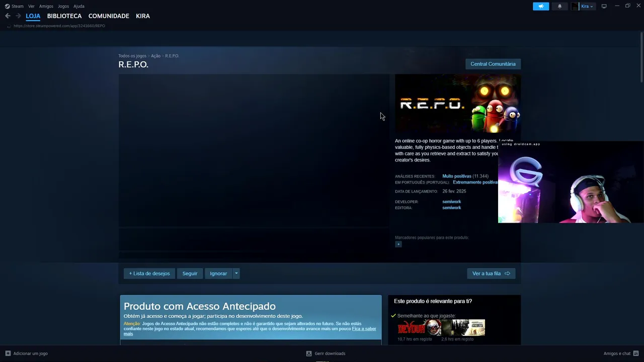Open the Central Comunitária button
644x362 pixels.
pyautogui.click(x=493, y=64)
